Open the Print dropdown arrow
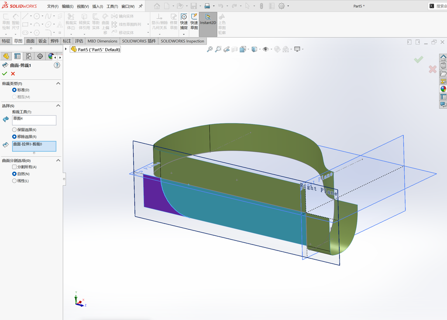Viewport: 447px width, 320px height. pyautogui.click(x=213, y=6)
